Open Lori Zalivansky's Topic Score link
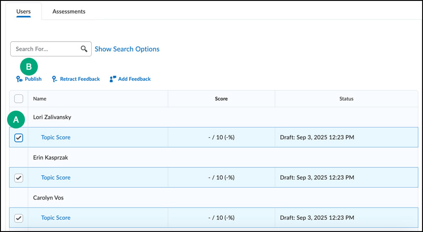Viewport: 423px width, 232px height. click(x=55, y=137)
